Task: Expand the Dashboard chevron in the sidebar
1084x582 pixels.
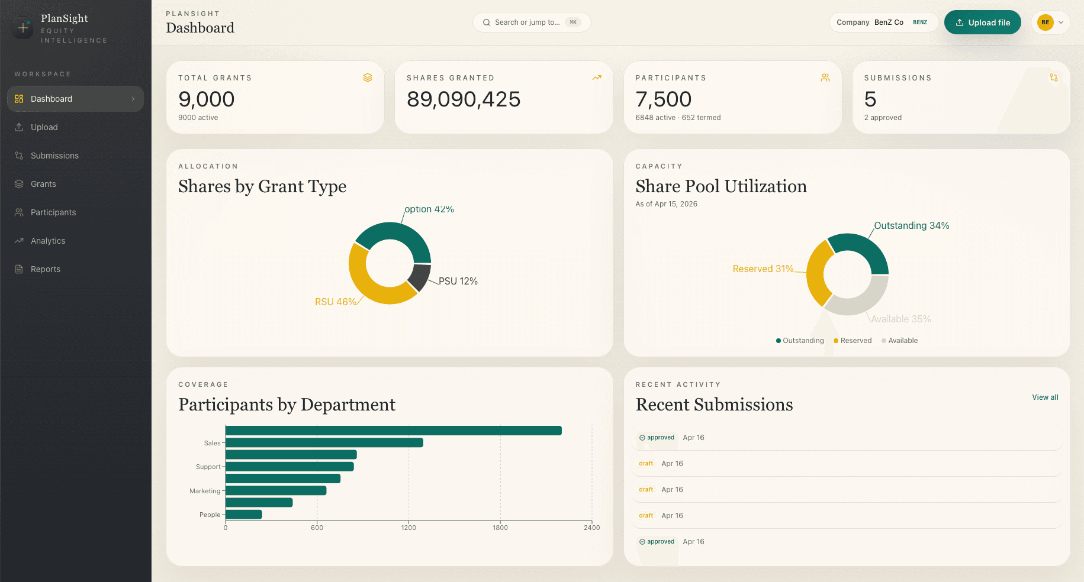Action: coord(134,99)
